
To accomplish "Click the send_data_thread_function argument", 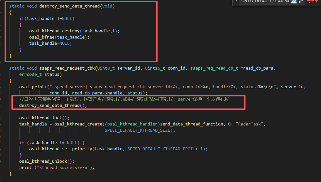I will point(192,124).
